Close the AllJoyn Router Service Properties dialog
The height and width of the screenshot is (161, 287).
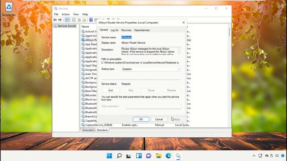(x=183, y=22)
